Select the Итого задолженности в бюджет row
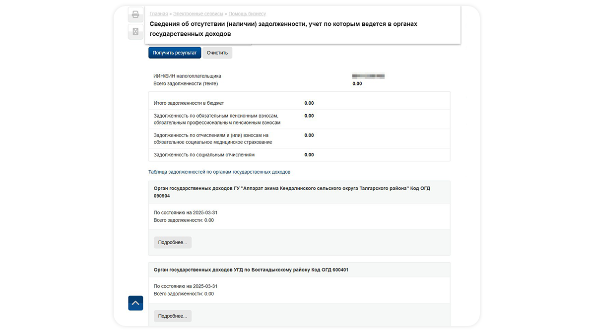 [x=299, y=103]
